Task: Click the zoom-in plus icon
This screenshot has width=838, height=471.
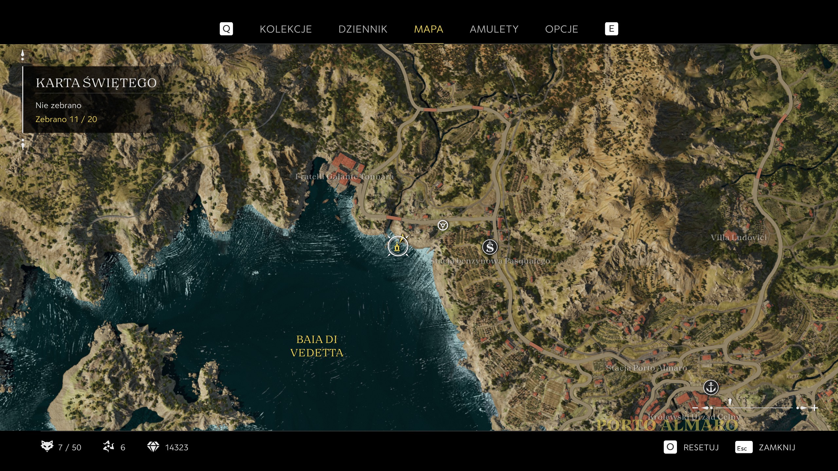Action: pos(815,408)
